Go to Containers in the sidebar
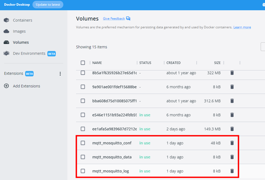Screen dimensions: 265x180 (x=22, y=20)
